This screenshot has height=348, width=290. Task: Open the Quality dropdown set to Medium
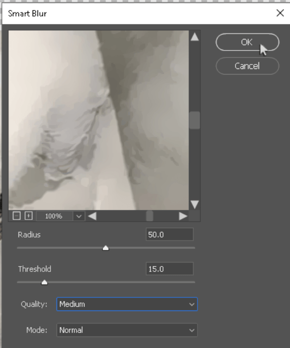(x=127, y=304)
